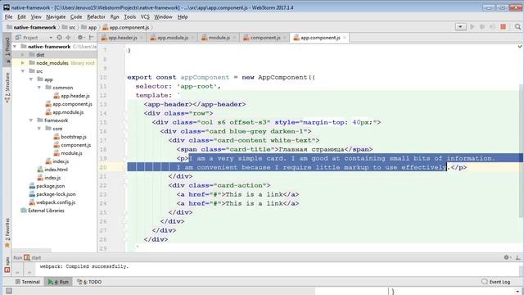524x295 pixels.
Task: Click the Run play button in toolbar
Action: (x=472, y=27)
